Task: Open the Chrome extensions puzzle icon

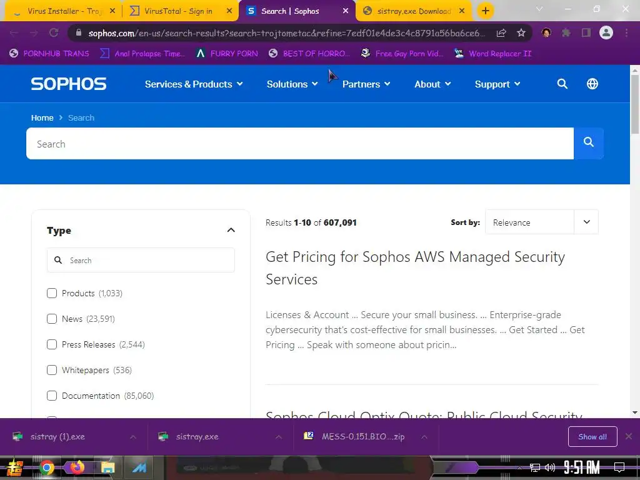Action: 566,33
